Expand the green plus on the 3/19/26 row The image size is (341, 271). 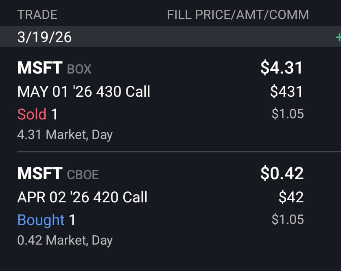point(338,37)
